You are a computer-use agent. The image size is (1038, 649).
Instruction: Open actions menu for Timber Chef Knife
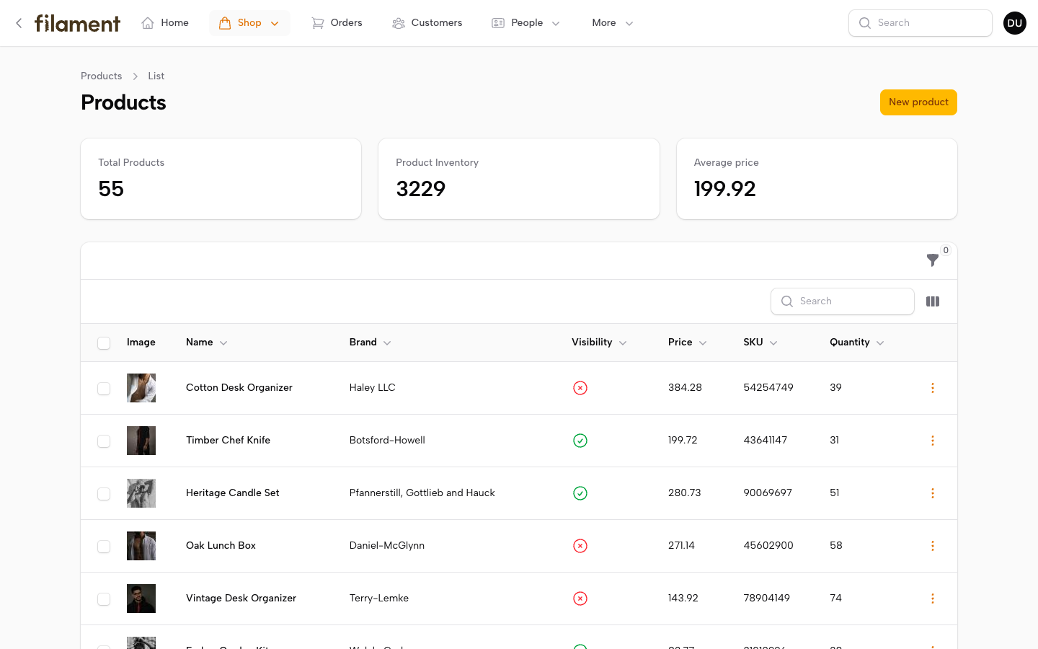pyautogui.click(x=932, y=441)
